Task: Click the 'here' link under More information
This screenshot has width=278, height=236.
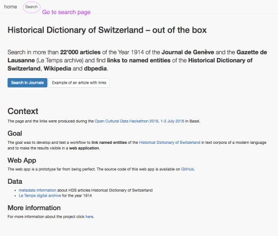Action: click(89, 217)
